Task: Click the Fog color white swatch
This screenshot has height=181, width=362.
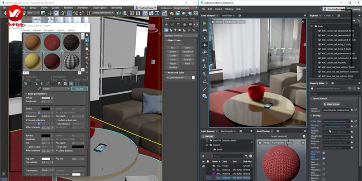Action: click(46, 159)
